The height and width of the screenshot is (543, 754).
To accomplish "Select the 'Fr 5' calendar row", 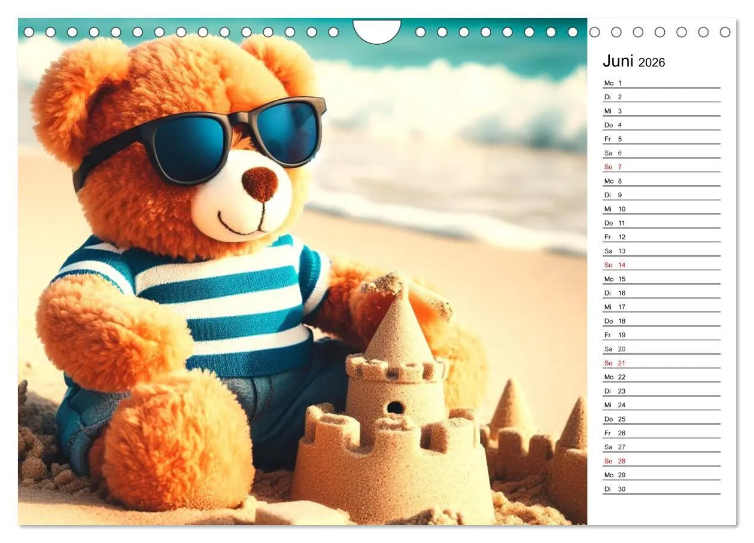I will click(x=661, y=139).
